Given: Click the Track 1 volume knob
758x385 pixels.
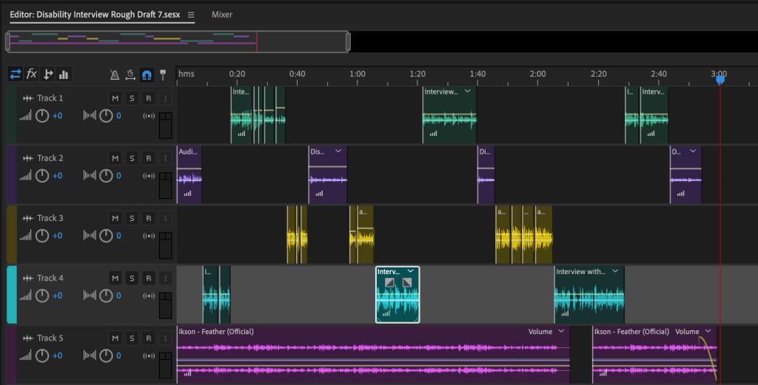Looking at the screenshot, I should tap(42, 116).
